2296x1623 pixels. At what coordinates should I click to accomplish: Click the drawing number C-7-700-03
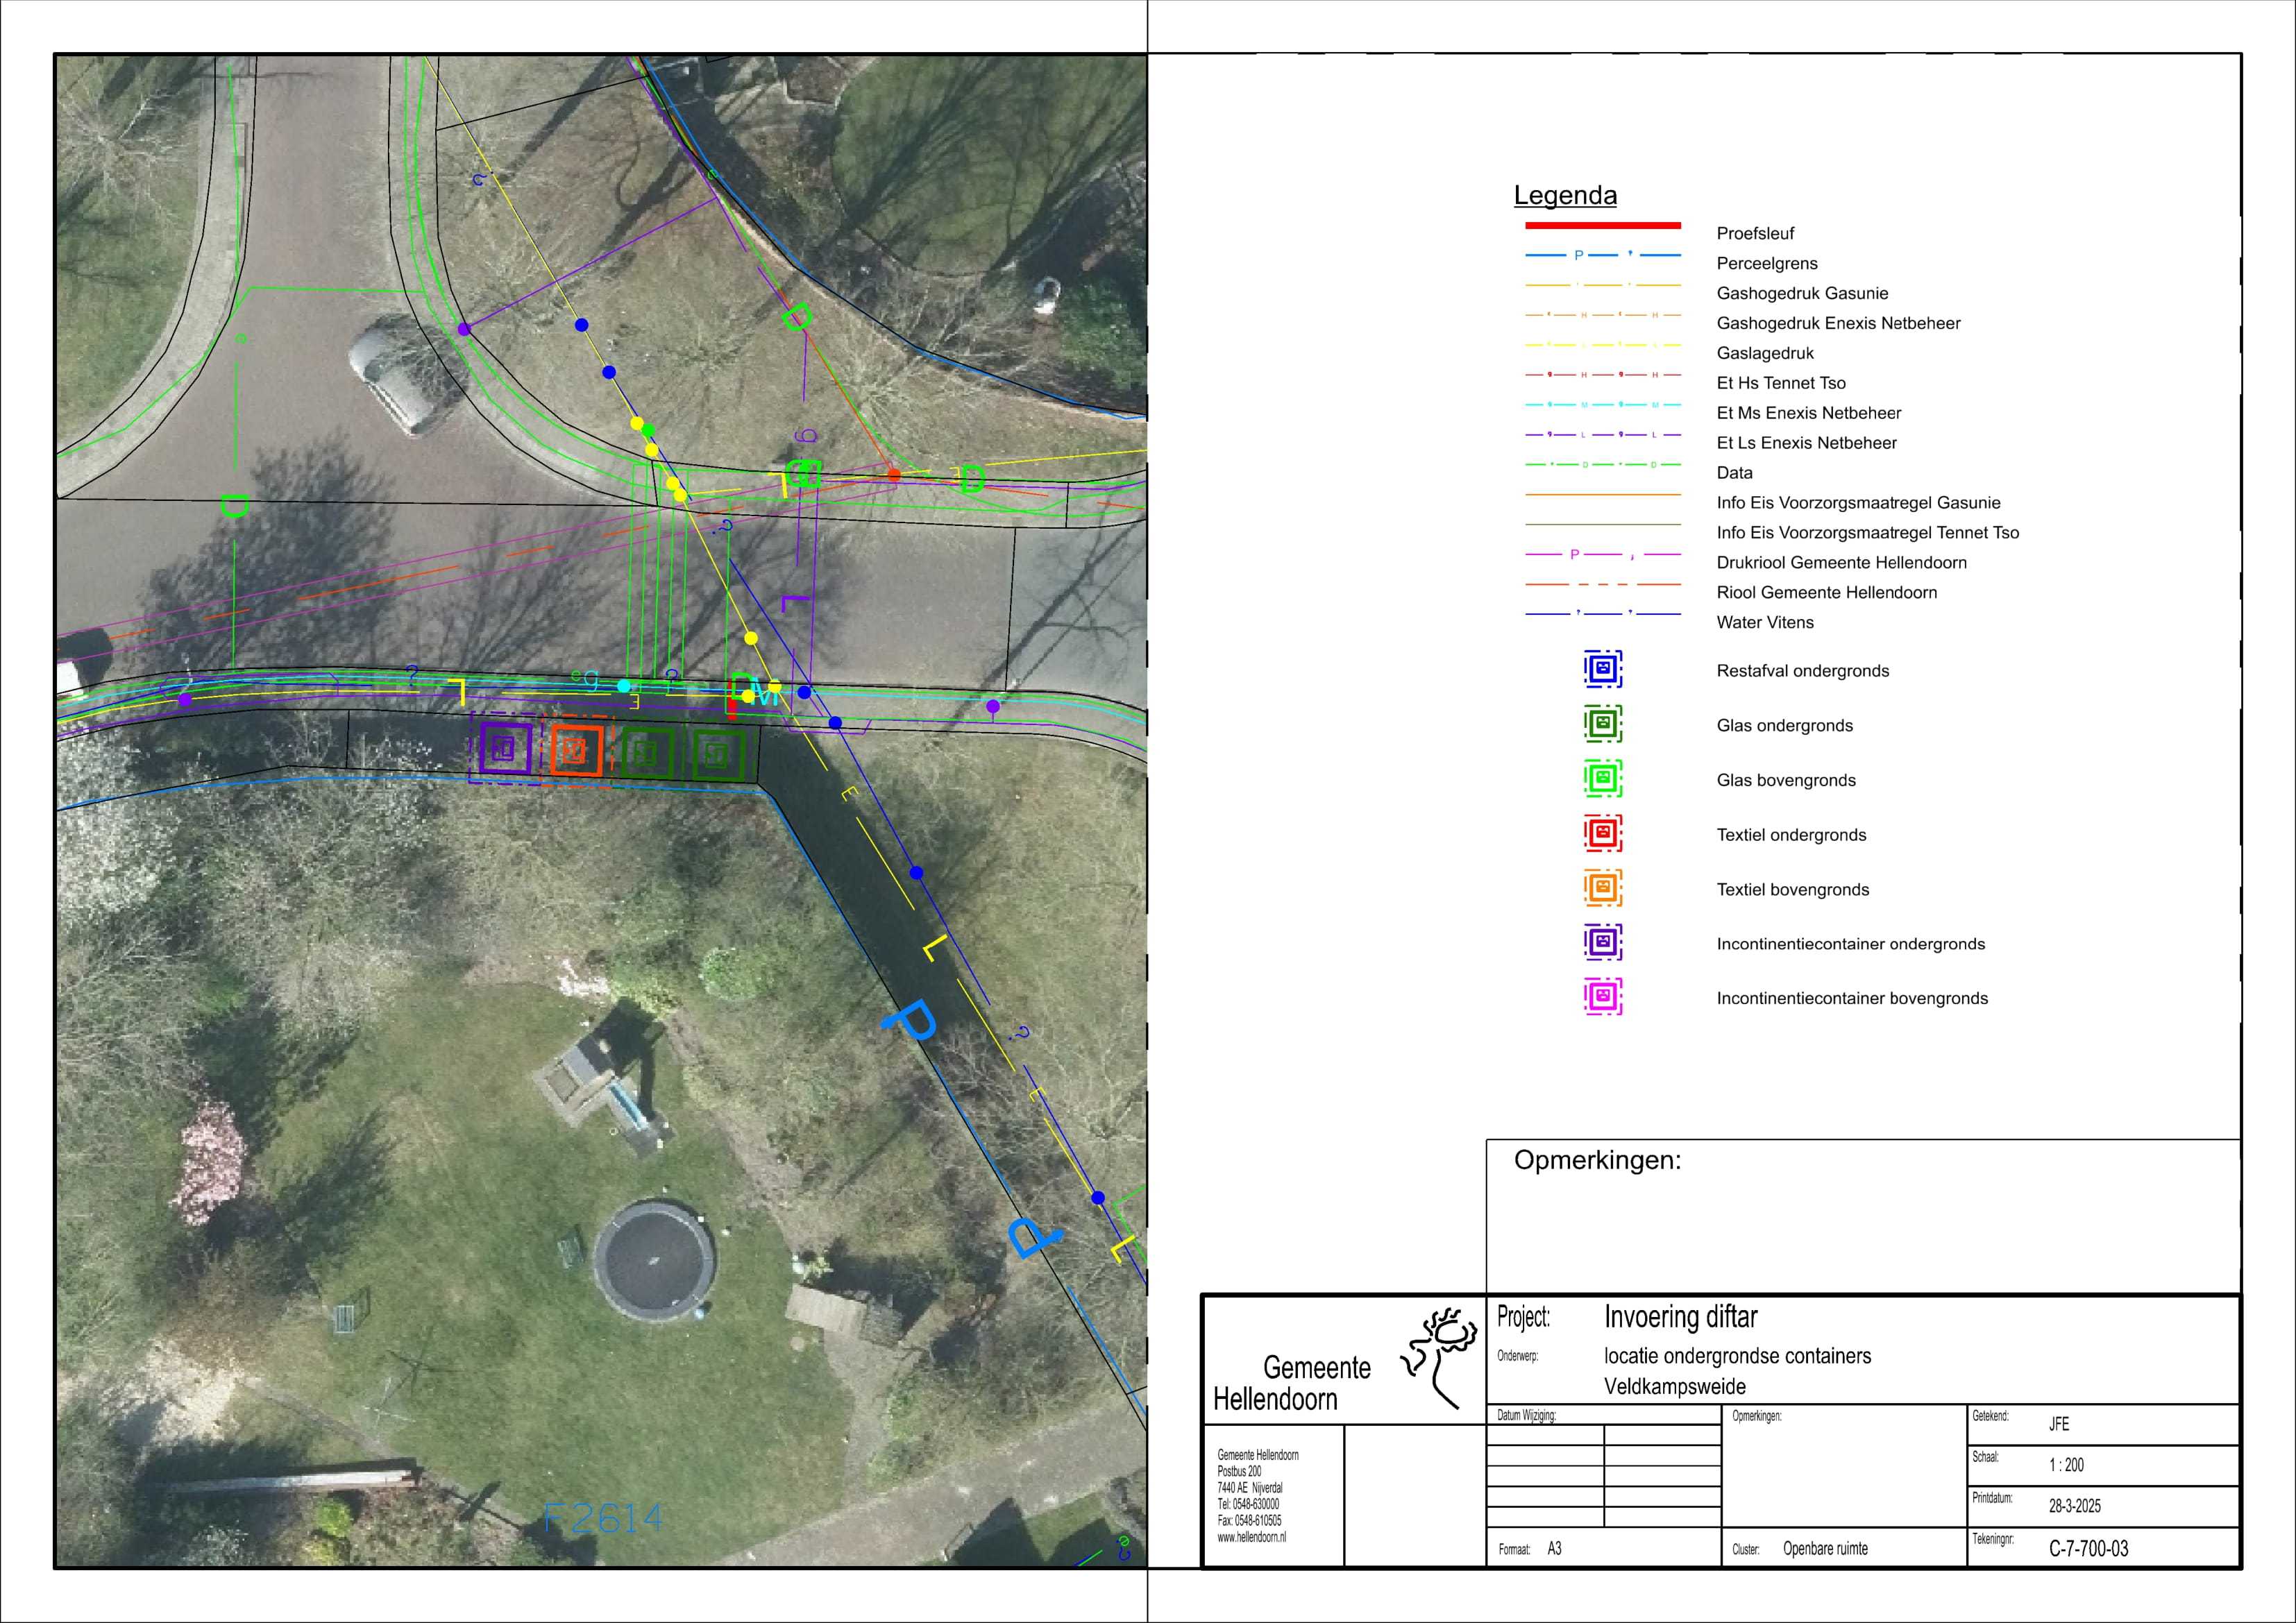(2088, 1549)
